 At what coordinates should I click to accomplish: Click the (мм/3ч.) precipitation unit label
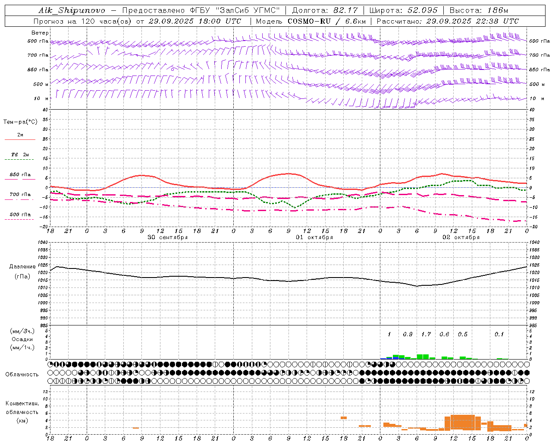pos(22,331)
